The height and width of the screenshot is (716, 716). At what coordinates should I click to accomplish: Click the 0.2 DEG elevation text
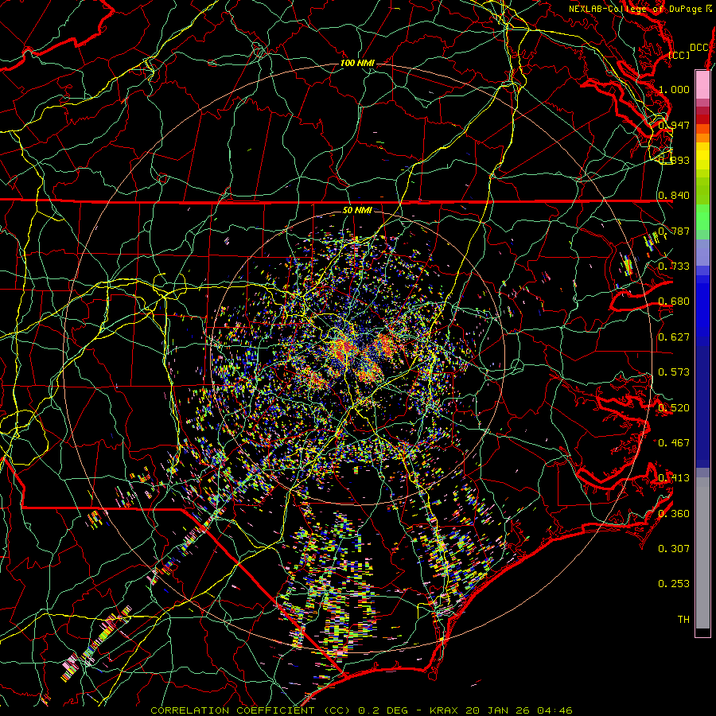383,710
